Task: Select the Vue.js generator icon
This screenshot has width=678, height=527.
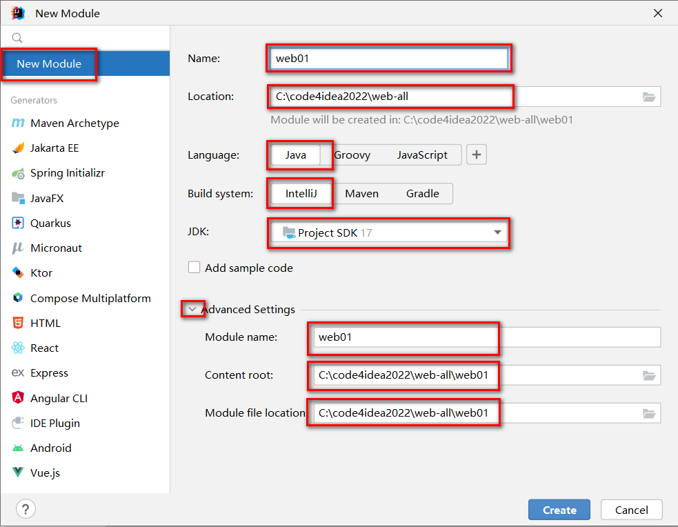Action: (18, 473)
